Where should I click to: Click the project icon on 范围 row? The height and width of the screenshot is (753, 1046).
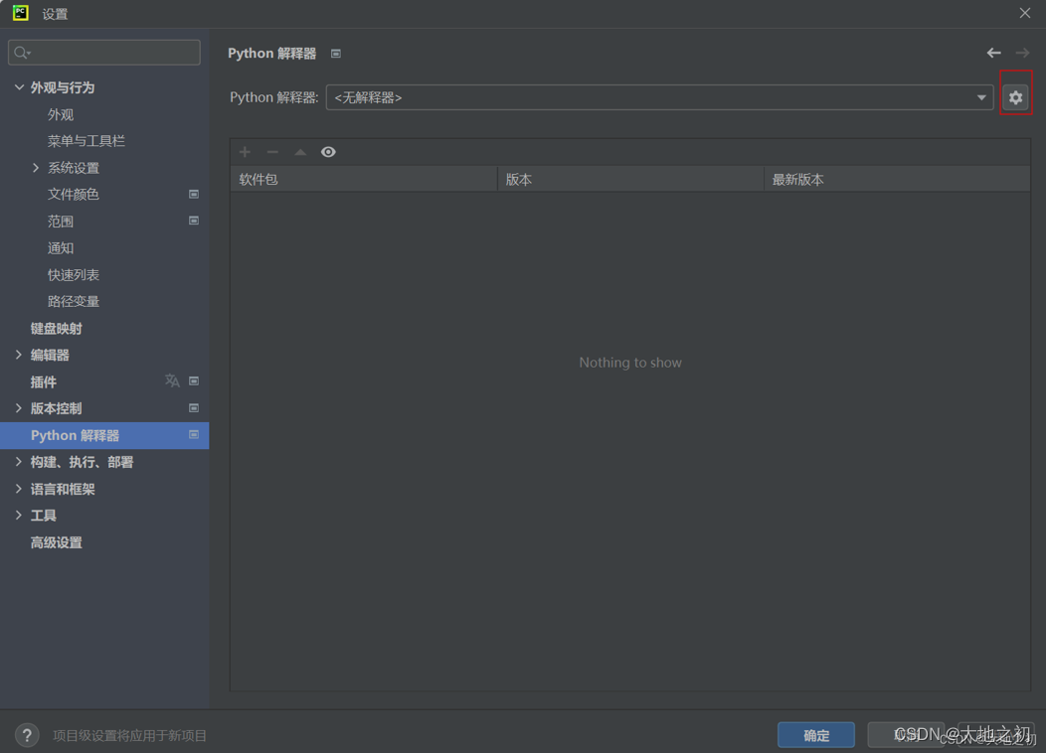(x=194, y=221)
